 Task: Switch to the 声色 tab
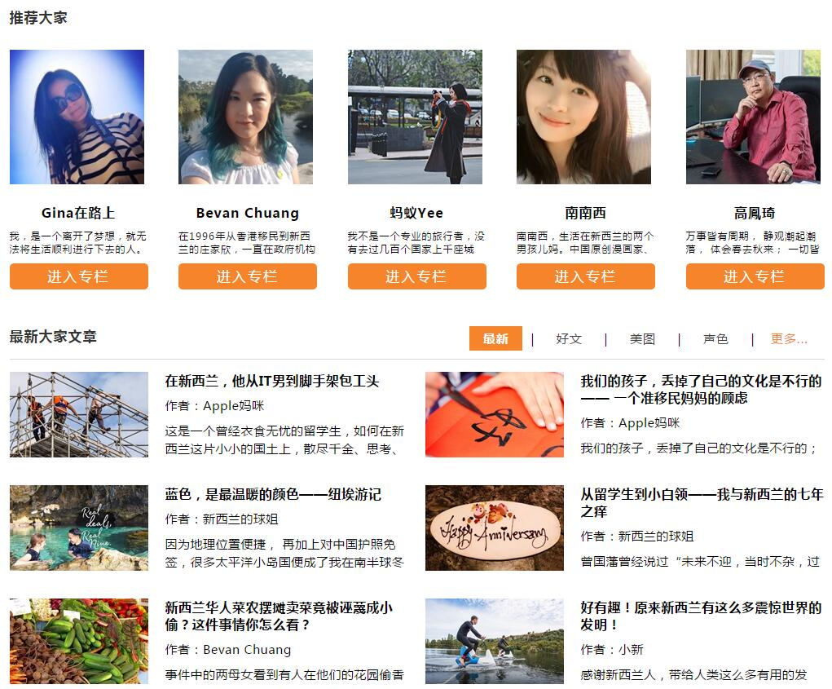coord(715,338)
